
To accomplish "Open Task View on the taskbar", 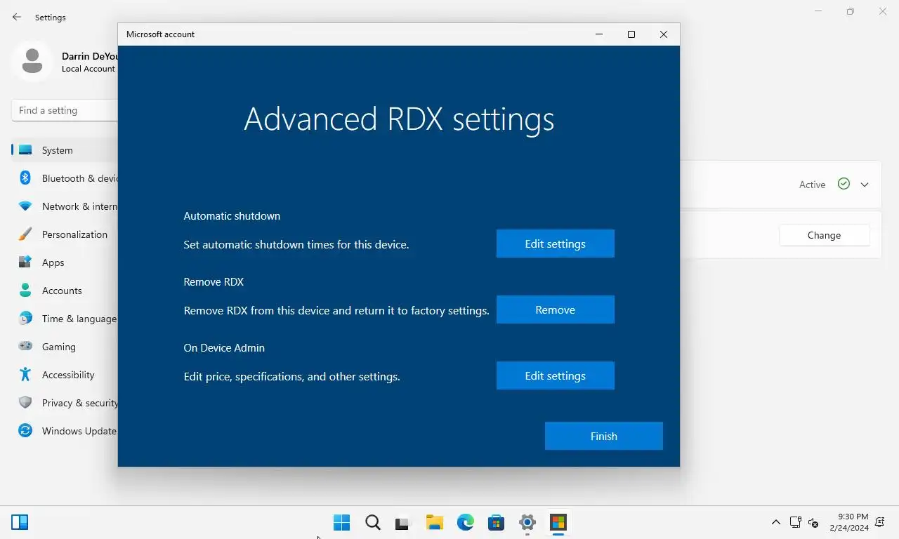I will point(402,523).
